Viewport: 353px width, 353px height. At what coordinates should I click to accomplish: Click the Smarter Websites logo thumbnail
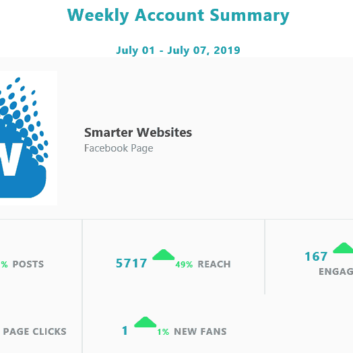coord(28,138)
